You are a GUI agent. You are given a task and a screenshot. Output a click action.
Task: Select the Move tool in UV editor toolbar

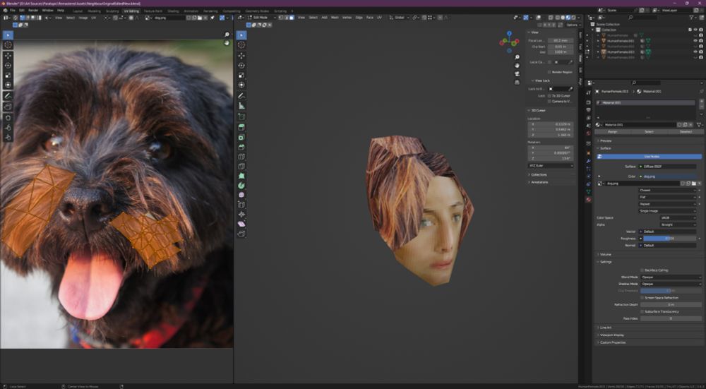[x=8, y=55]
